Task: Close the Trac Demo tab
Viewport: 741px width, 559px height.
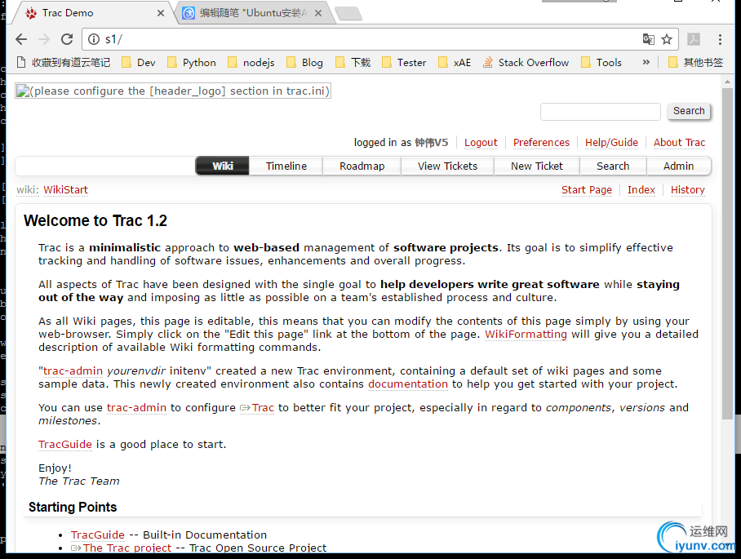Action: point(161,13)
